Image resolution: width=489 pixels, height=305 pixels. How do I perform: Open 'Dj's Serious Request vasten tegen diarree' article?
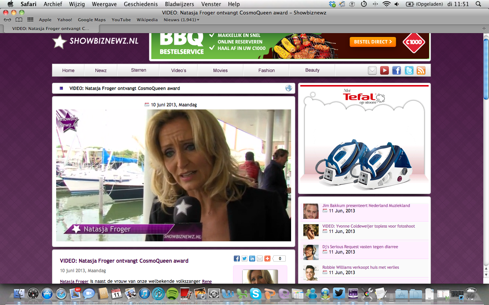pos(360,247)
